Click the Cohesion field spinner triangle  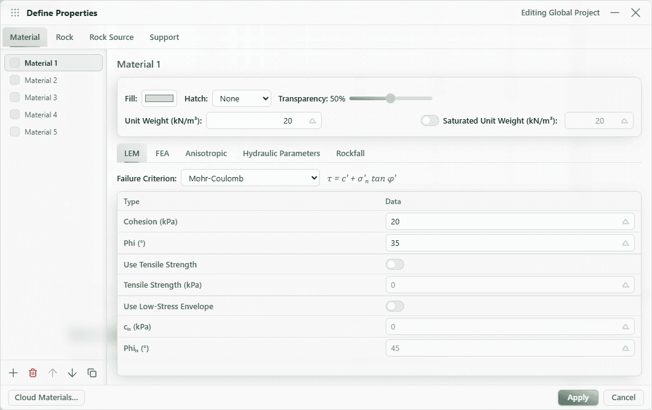click(626, 222)
